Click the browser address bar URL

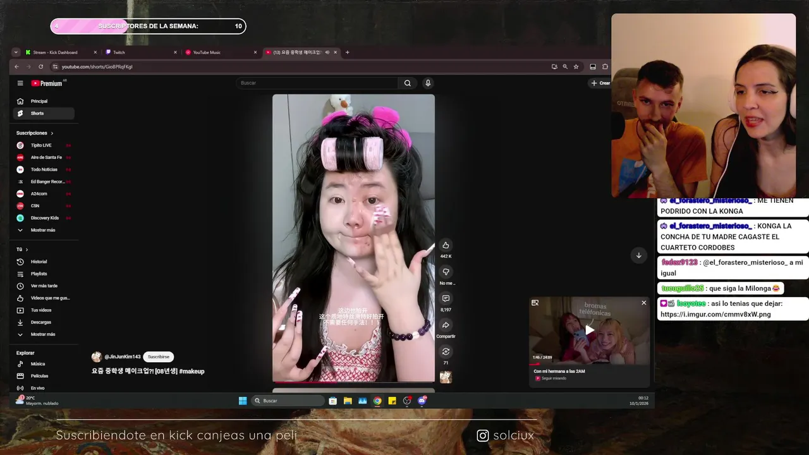[97, 66]
